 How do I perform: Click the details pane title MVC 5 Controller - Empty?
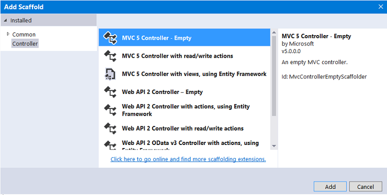pyautogui.click(x=316, y=36)
